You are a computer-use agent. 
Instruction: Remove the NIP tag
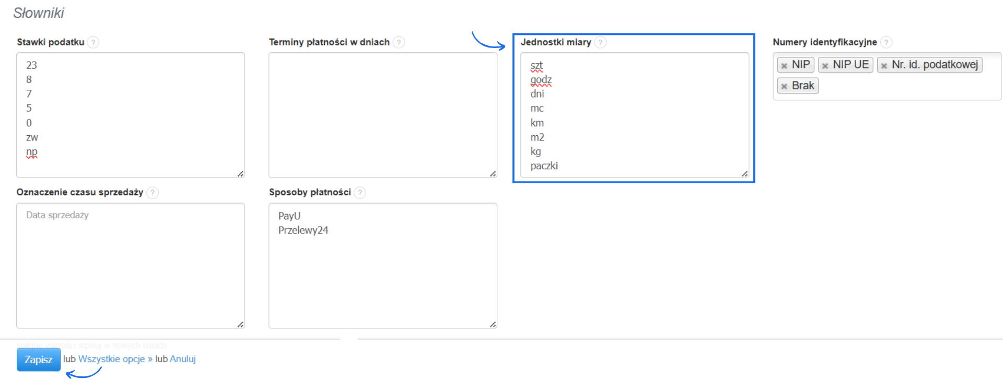784,66
